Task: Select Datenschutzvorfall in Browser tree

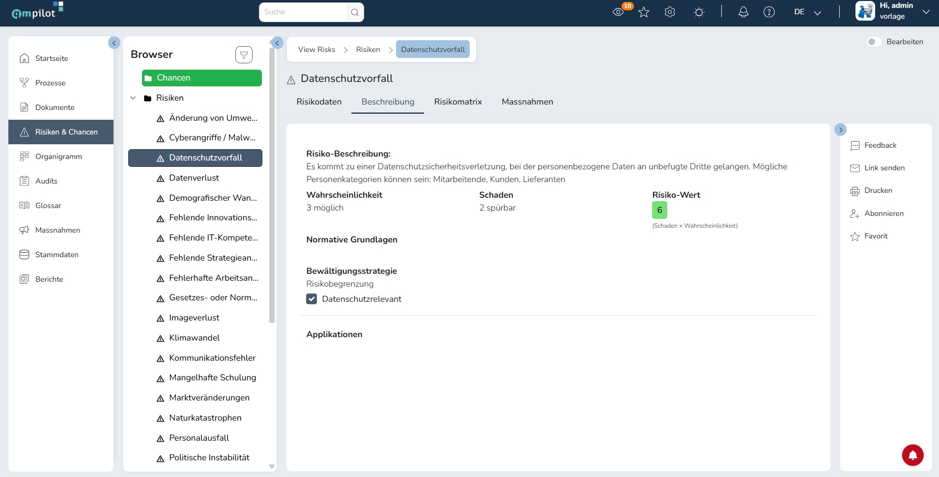Action: click(x=196, y=158)
